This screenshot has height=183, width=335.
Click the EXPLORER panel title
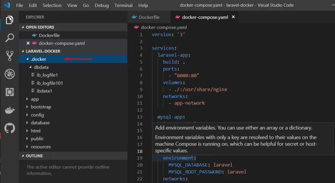click(x=35, y=17)
